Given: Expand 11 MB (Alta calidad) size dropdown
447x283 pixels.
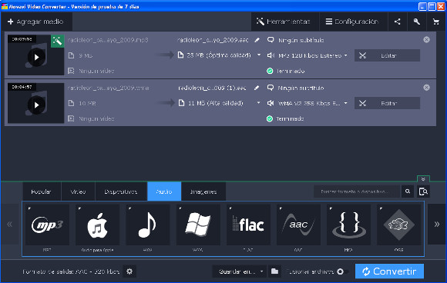Looking at the screenshot, I should [x=258, y=103].
